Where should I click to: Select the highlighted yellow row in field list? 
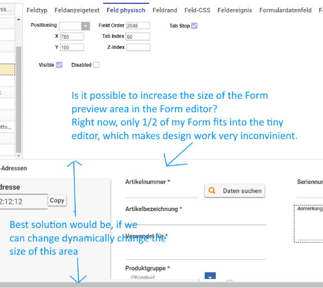click(x=7, y=69)
